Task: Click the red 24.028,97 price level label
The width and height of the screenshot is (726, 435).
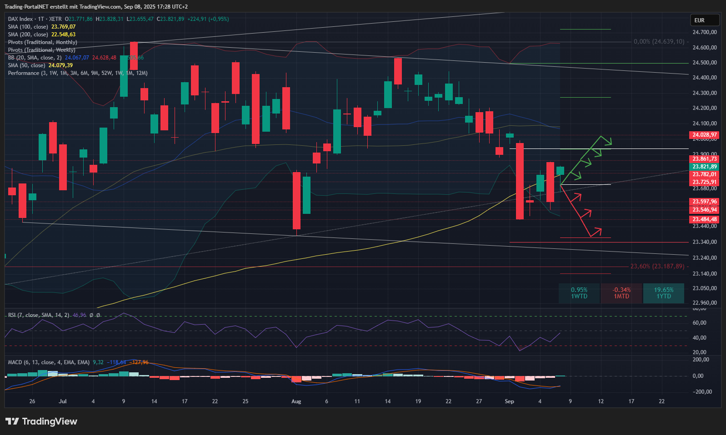Action: coord(704,135)
